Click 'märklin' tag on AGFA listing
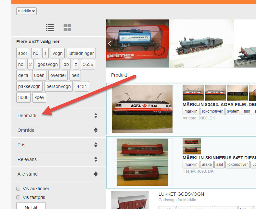This screenshot has height=209, width=256. (191, 111)
